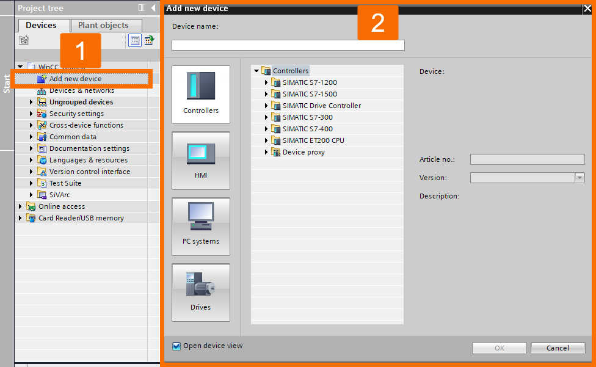Collapse the Project tree panel arrow

coord(153,7)
